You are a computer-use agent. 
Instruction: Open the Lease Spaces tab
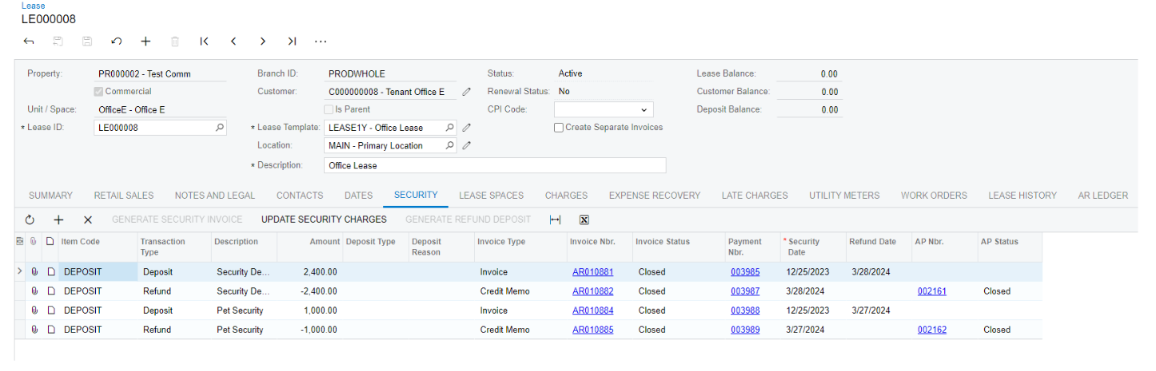(491, 195)
